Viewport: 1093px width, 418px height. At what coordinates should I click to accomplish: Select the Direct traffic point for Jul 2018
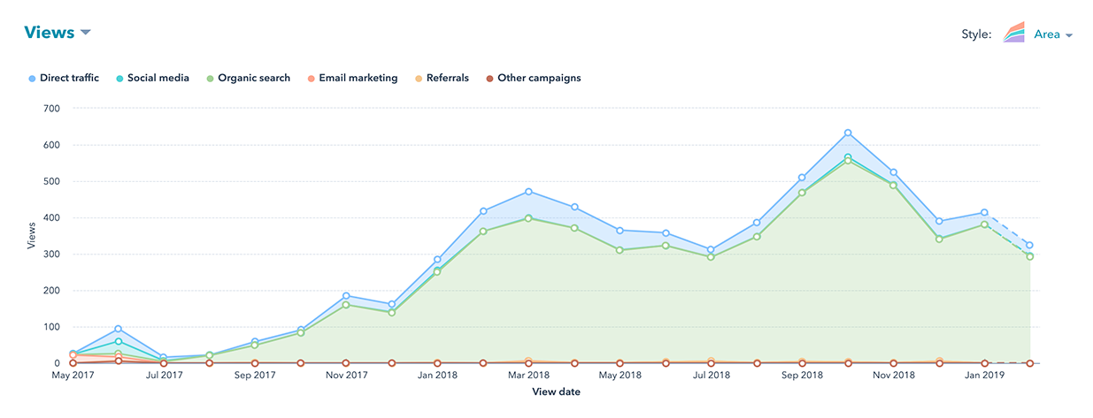click(x=711, y=249)
